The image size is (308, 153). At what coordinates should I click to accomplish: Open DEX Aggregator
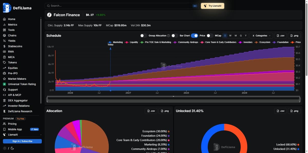point(18,101)
